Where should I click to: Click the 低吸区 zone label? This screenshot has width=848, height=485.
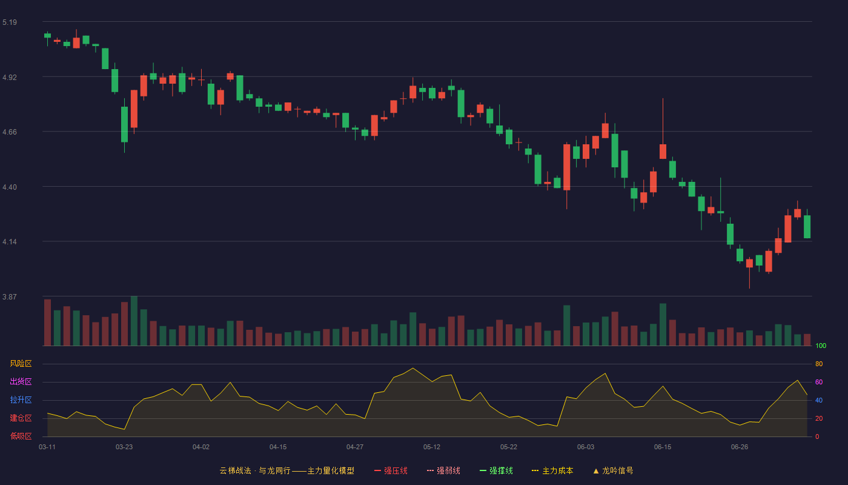pyautogui.click(x=21, y=436)
